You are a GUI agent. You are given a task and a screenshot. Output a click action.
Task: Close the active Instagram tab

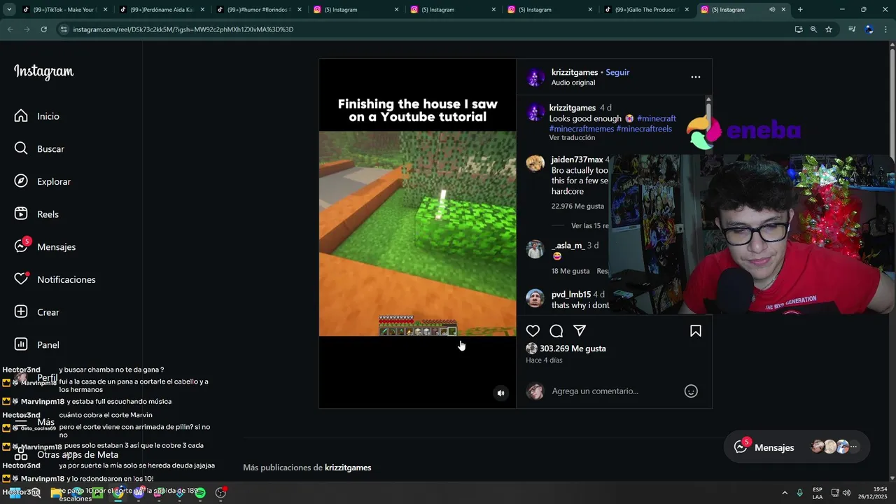point(783,10)
